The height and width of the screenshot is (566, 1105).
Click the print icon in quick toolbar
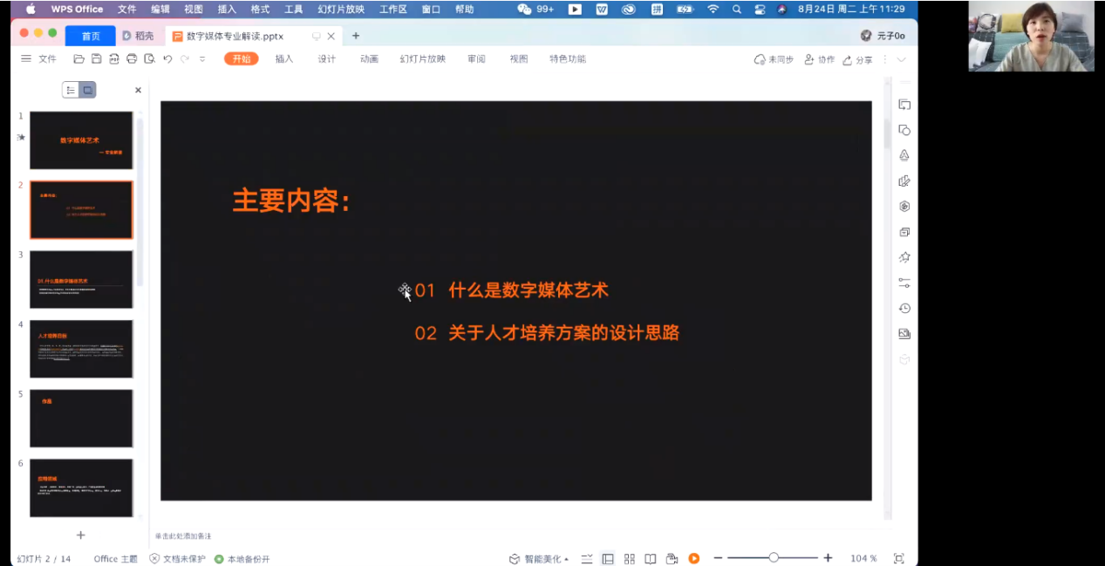pyautogui.click(x=132, y=59)
